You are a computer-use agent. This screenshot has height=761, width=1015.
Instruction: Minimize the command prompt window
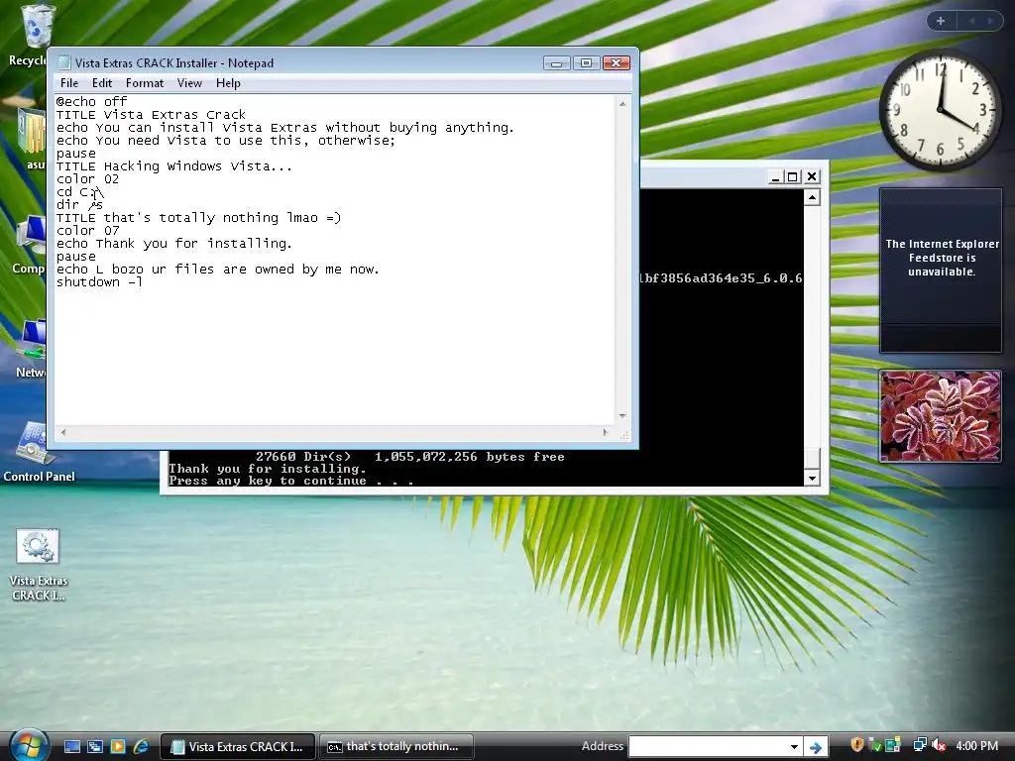pyautogui.click(x=775, y=176)
